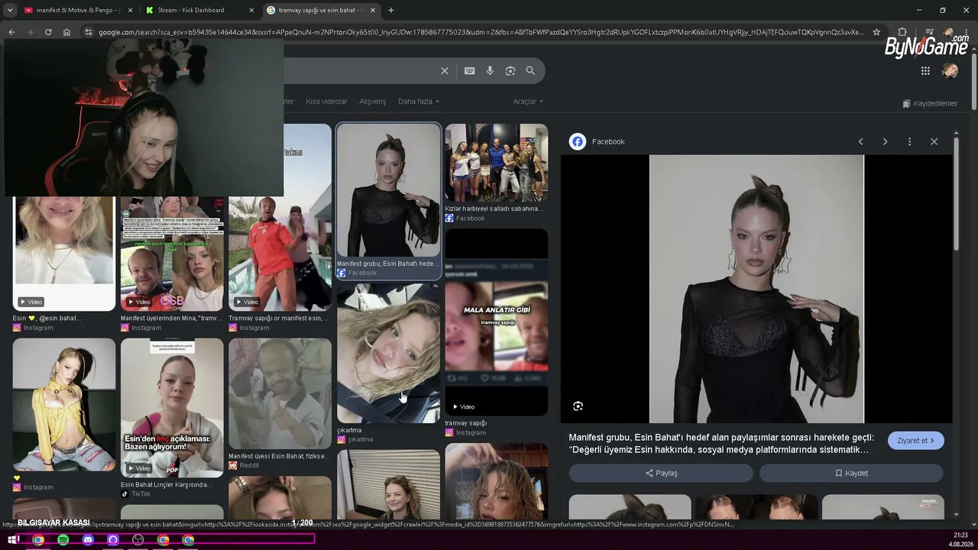The height and width of the screenshot is (550, 978).
Task: Open the tab search dropdown
Action: [10, 10]
